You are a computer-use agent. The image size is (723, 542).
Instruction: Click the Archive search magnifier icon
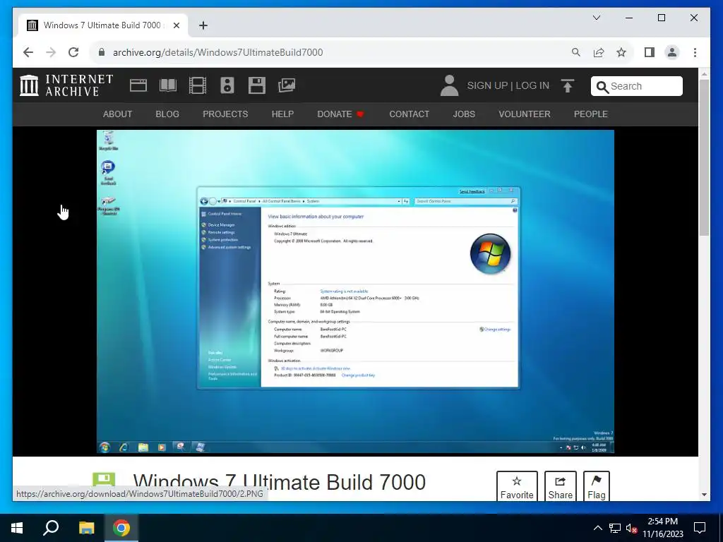click(x=602, y=87)
